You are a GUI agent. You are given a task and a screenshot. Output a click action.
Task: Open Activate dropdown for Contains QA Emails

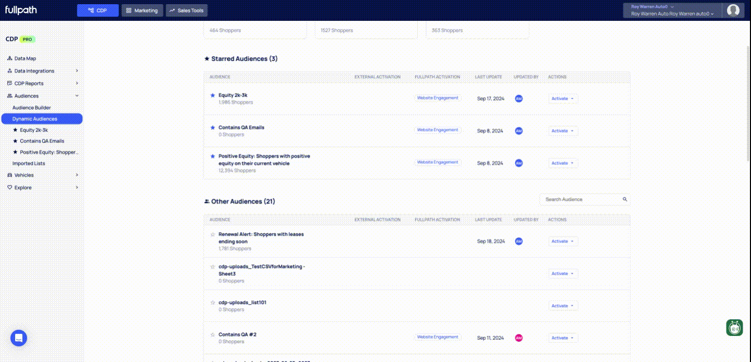(563, 131)
